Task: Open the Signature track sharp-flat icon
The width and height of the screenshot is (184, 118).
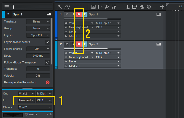Action: (142, 7)
